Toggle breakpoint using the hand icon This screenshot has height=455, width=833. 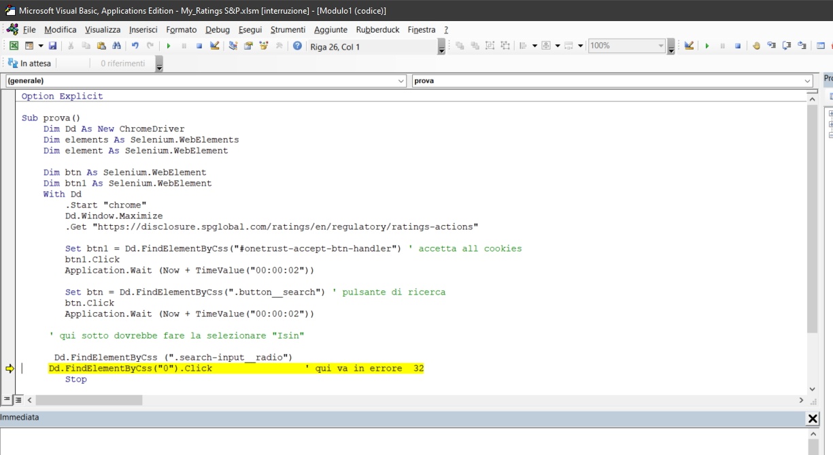755,46
